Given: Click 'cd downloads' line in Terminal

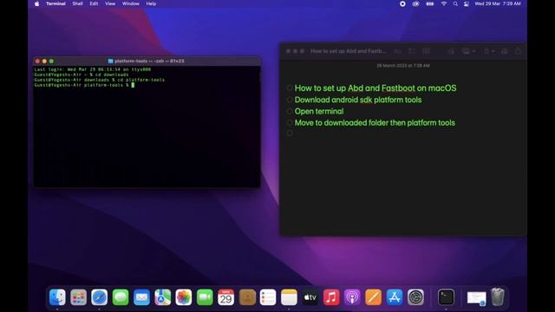Looking at the screenshot, I should (x=82, y=75).
